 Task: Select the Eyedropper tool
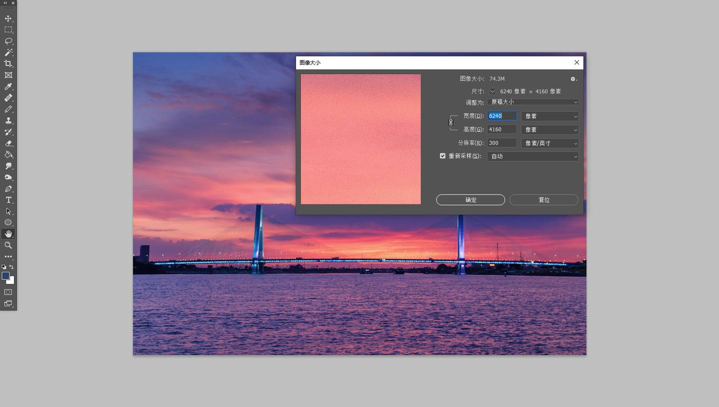tap(8, 87)
